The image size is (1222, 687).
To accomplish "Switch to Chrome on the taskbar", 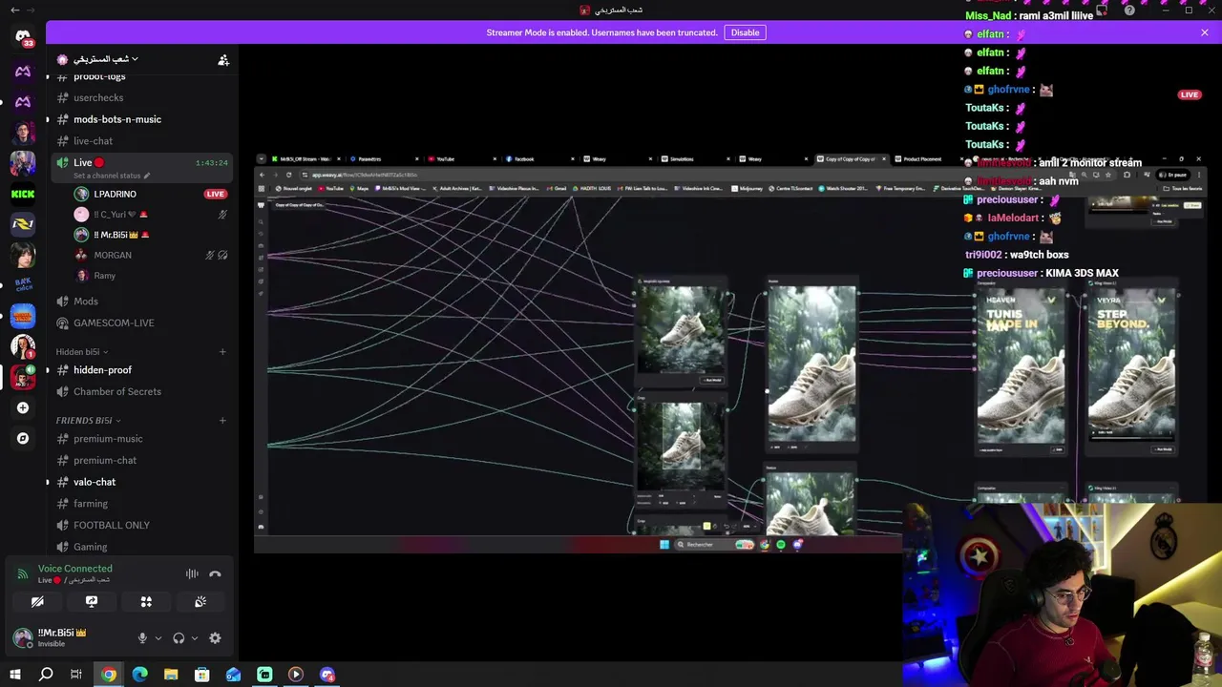I will pos(109,675).
